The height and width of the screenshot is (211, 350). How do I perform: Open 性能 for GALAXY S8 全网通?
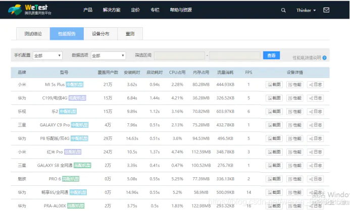tap(295, 165)
